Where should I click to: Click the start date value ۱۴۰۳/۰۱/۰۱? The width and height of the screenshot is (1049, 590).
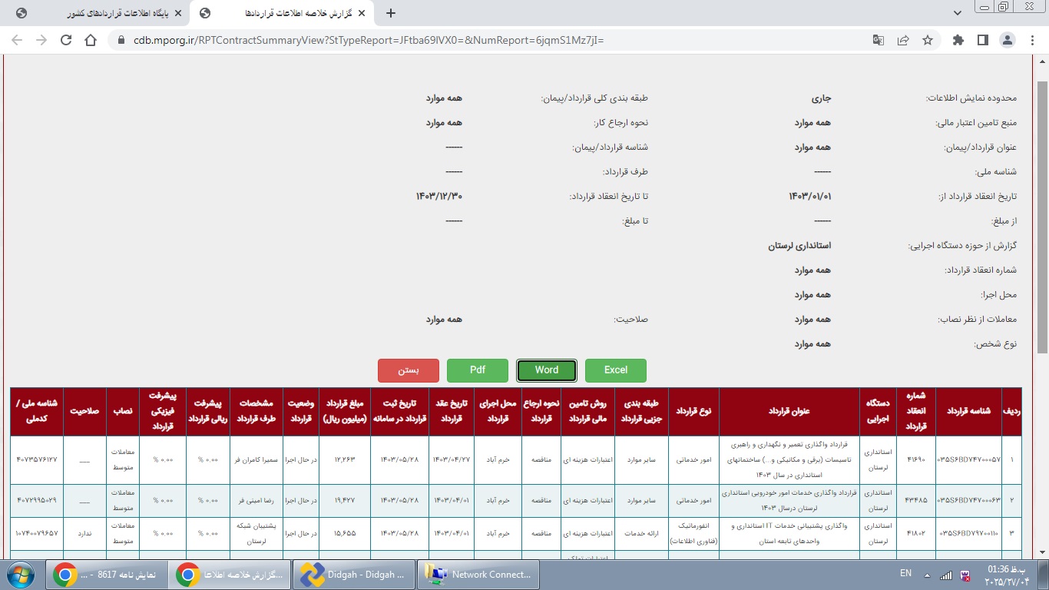(x=810, y=197)
